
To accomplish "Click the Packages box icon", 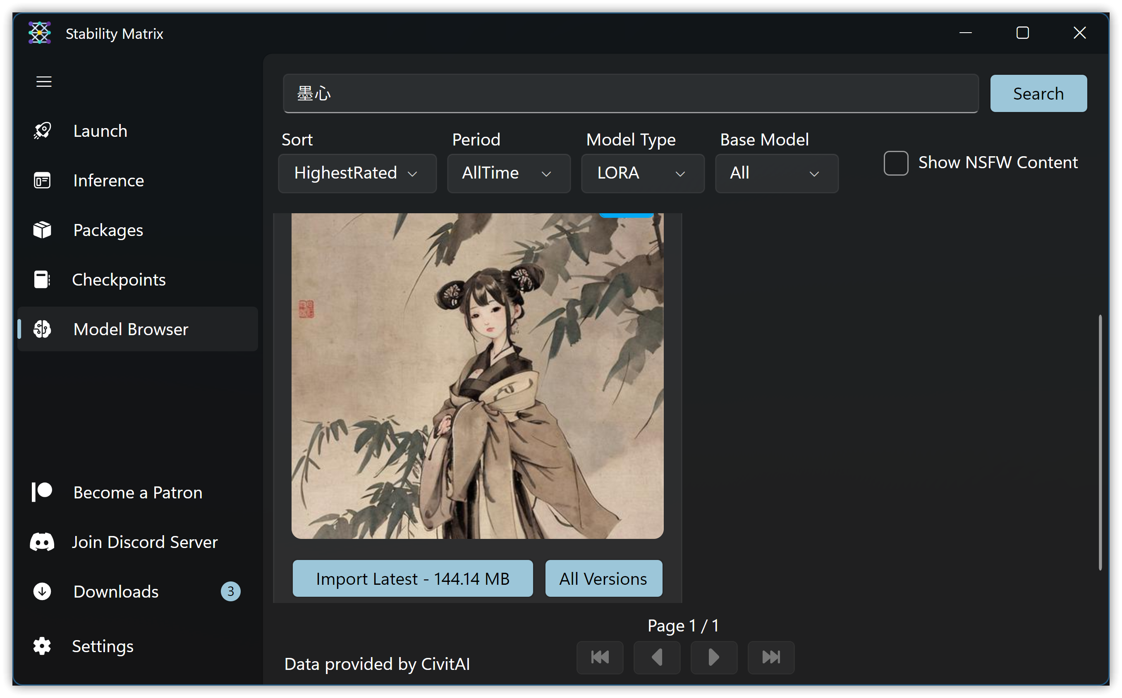I will pyautogui.click(x=42, y=230).
